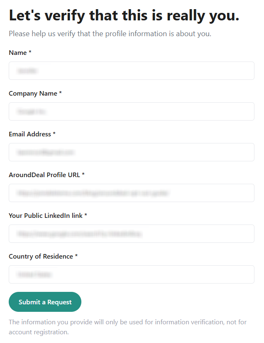
Task: Focus the Company Name text box
Action: (x=131, y=111)
